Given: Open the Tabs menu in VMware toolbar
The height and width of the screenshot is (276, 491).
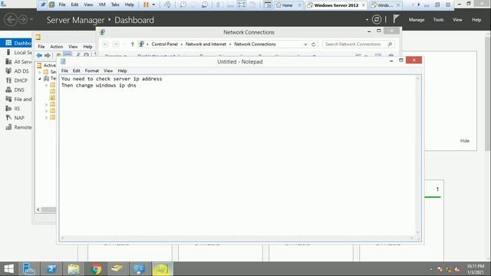Looking at the screenshot, I should [115, 5].
